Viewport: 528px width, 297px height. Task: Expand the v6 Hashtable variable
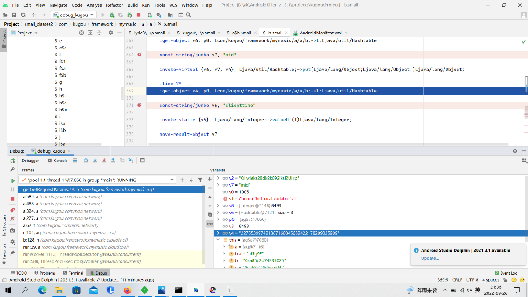tap(218, 213)
